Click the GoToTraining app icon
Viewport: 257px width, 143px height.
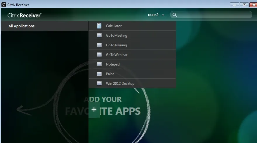(99, 45)
